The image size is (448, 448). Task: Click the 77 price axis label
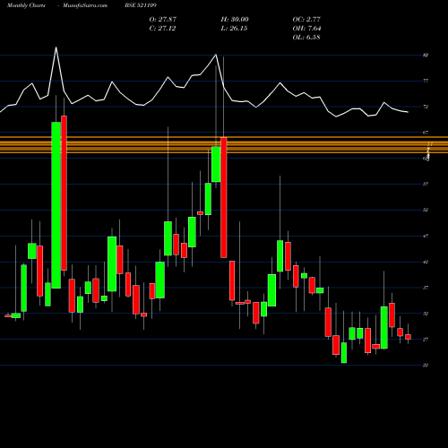(x=426, y=81)
